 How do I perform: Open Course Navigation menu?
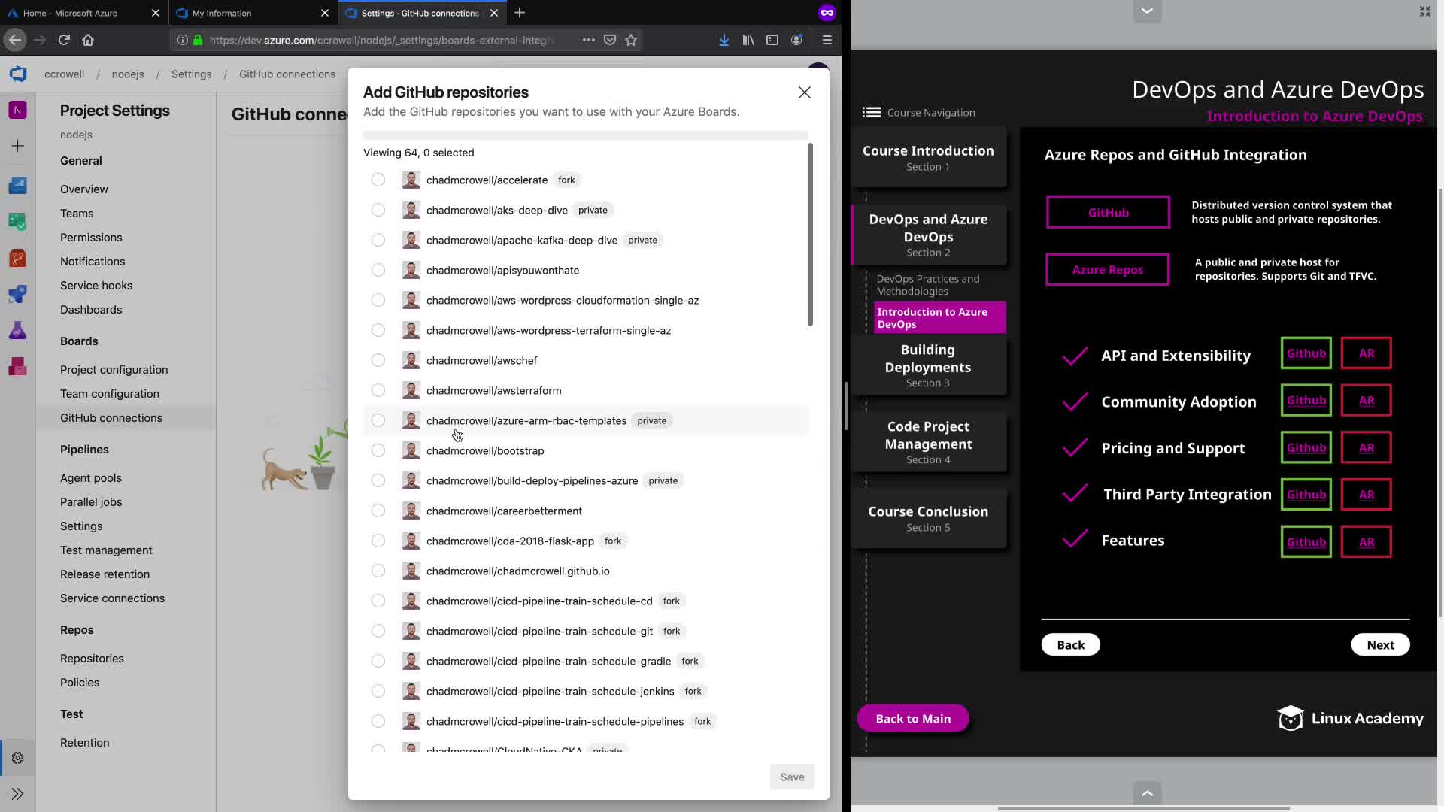(x=872, y=112)
